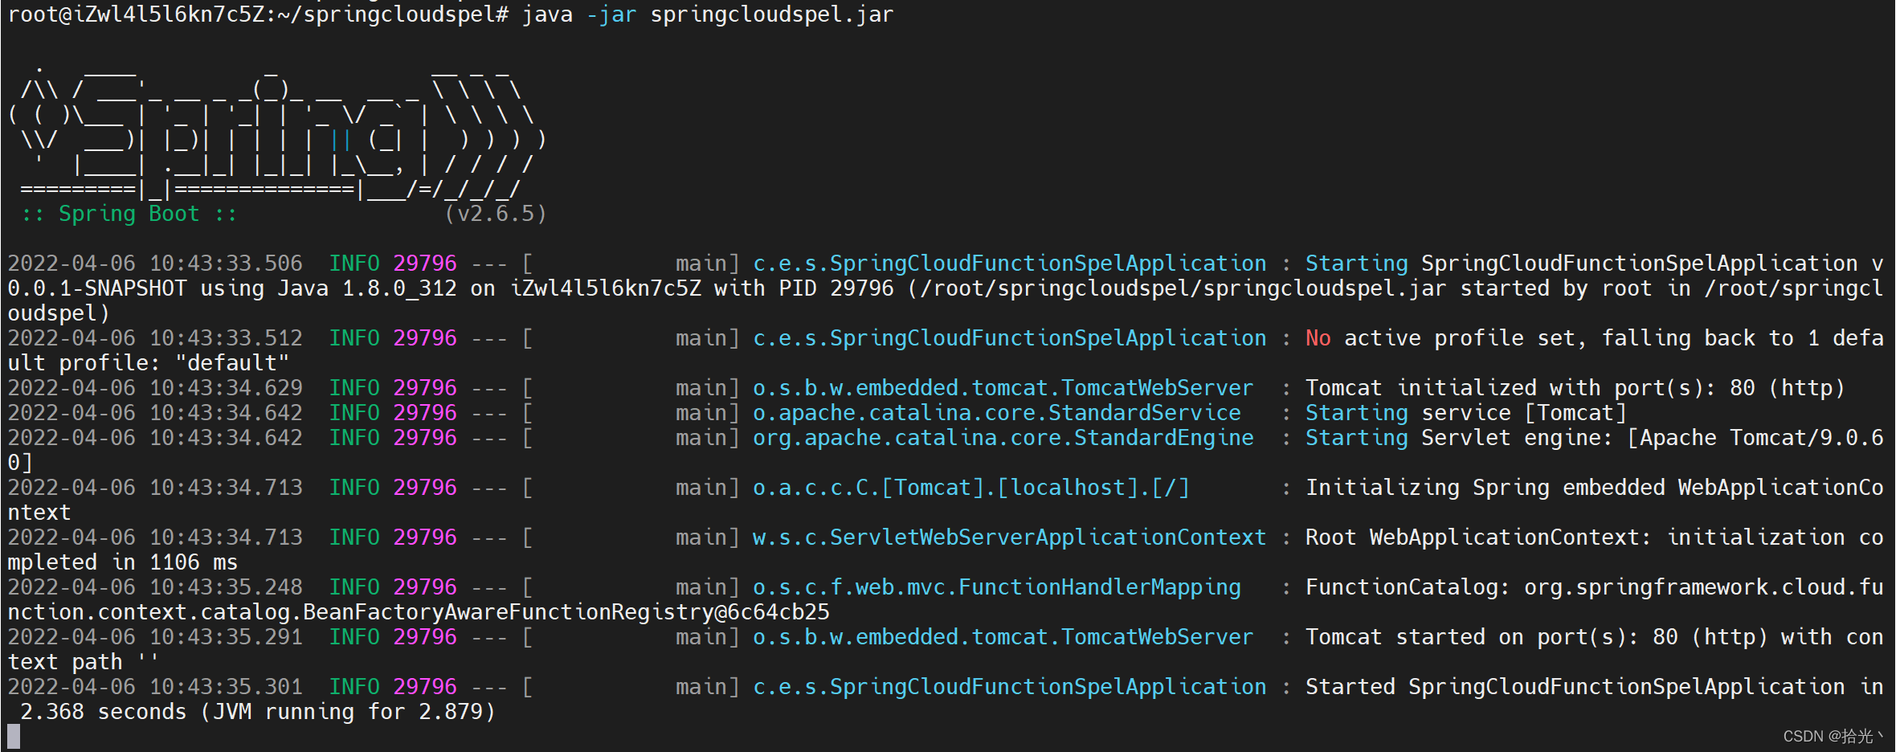
Task: Click 'ult profile: "default"' text
Action: click(149, 363)
